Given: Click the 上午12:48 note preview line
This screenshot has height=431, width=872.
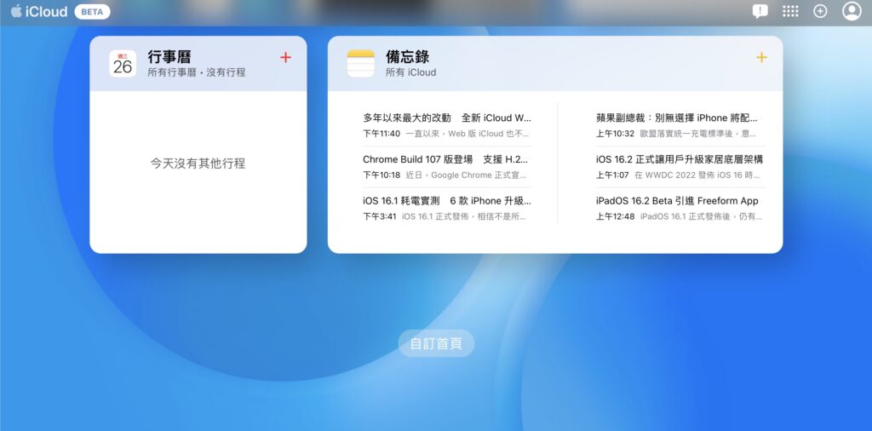Looking at the screenshot, I should coord(679,216).
